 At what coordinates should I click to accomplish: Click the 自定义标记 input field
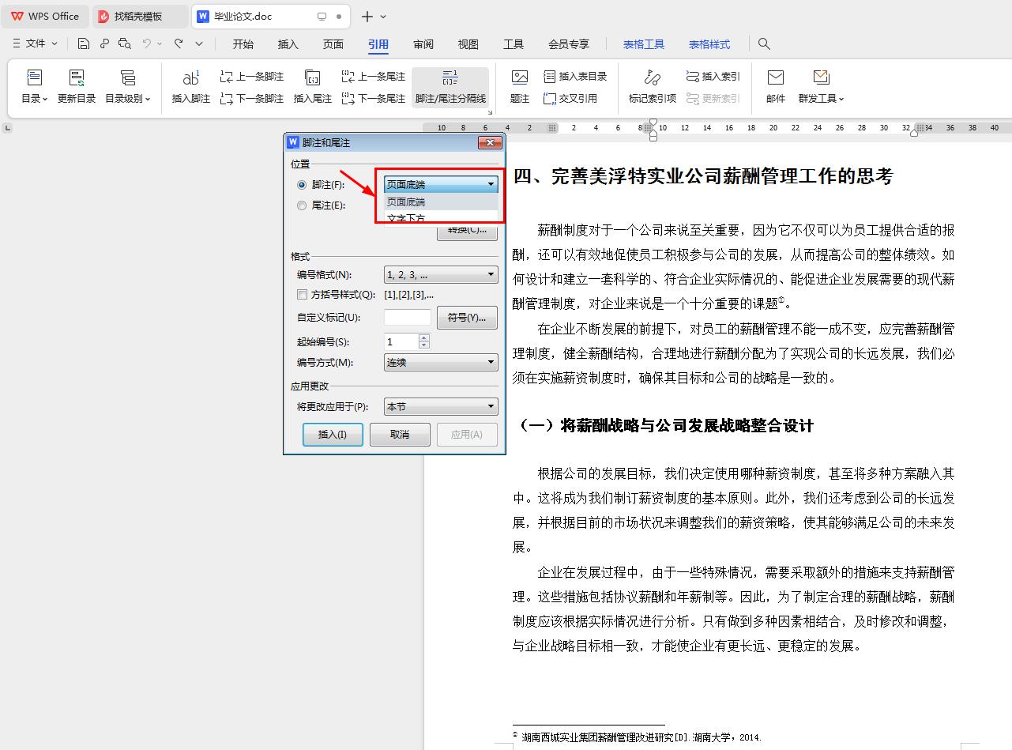pyautogui.click(x=406, y=317)
